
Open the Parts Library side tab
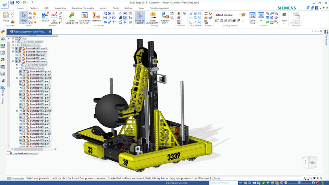[x=3, y=96]
